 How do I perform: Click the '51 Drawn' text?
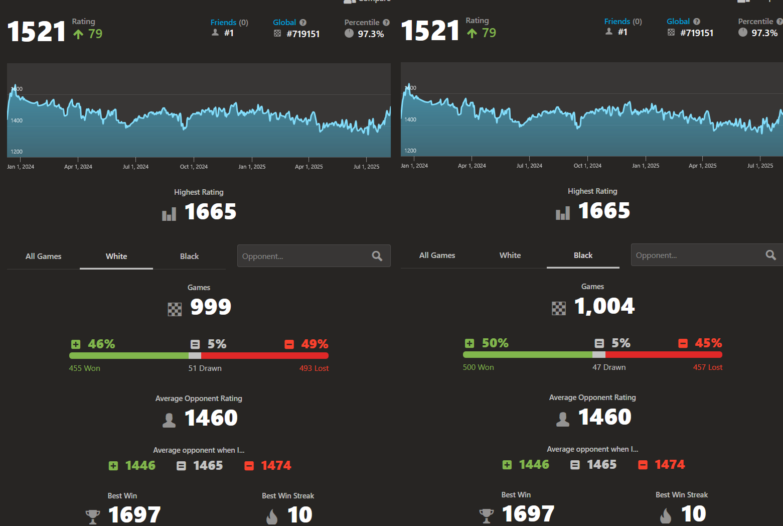pyautogui.click(x=205, y=368)
